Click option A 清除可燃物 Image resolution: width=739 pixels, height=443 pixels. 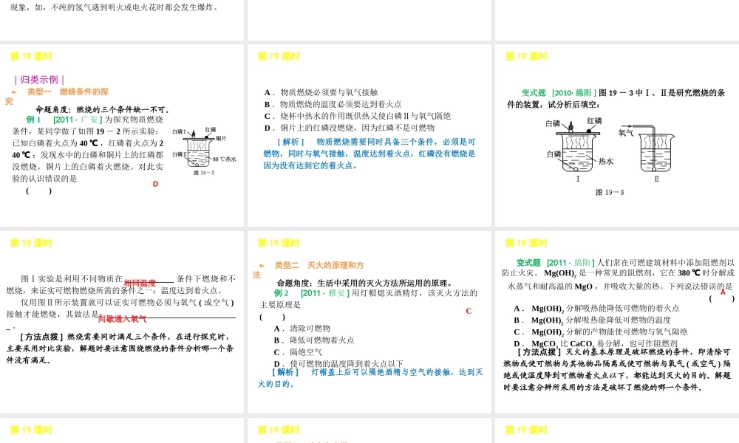[x=302, y=328]
